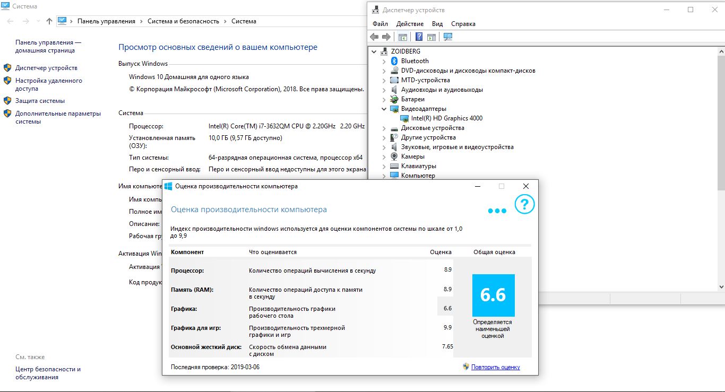Image resolution: width=725 pixels, height=392 pixels.
Task: Click the 9.9 gaming graphics score
Action: click(x=447, y=327)
